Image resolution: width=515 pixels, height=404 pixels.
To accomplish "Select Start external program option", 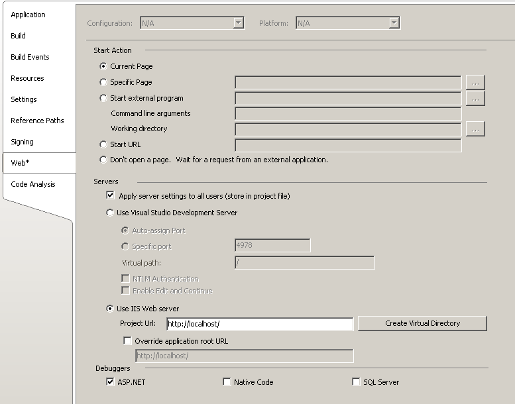I will point(103,98).
